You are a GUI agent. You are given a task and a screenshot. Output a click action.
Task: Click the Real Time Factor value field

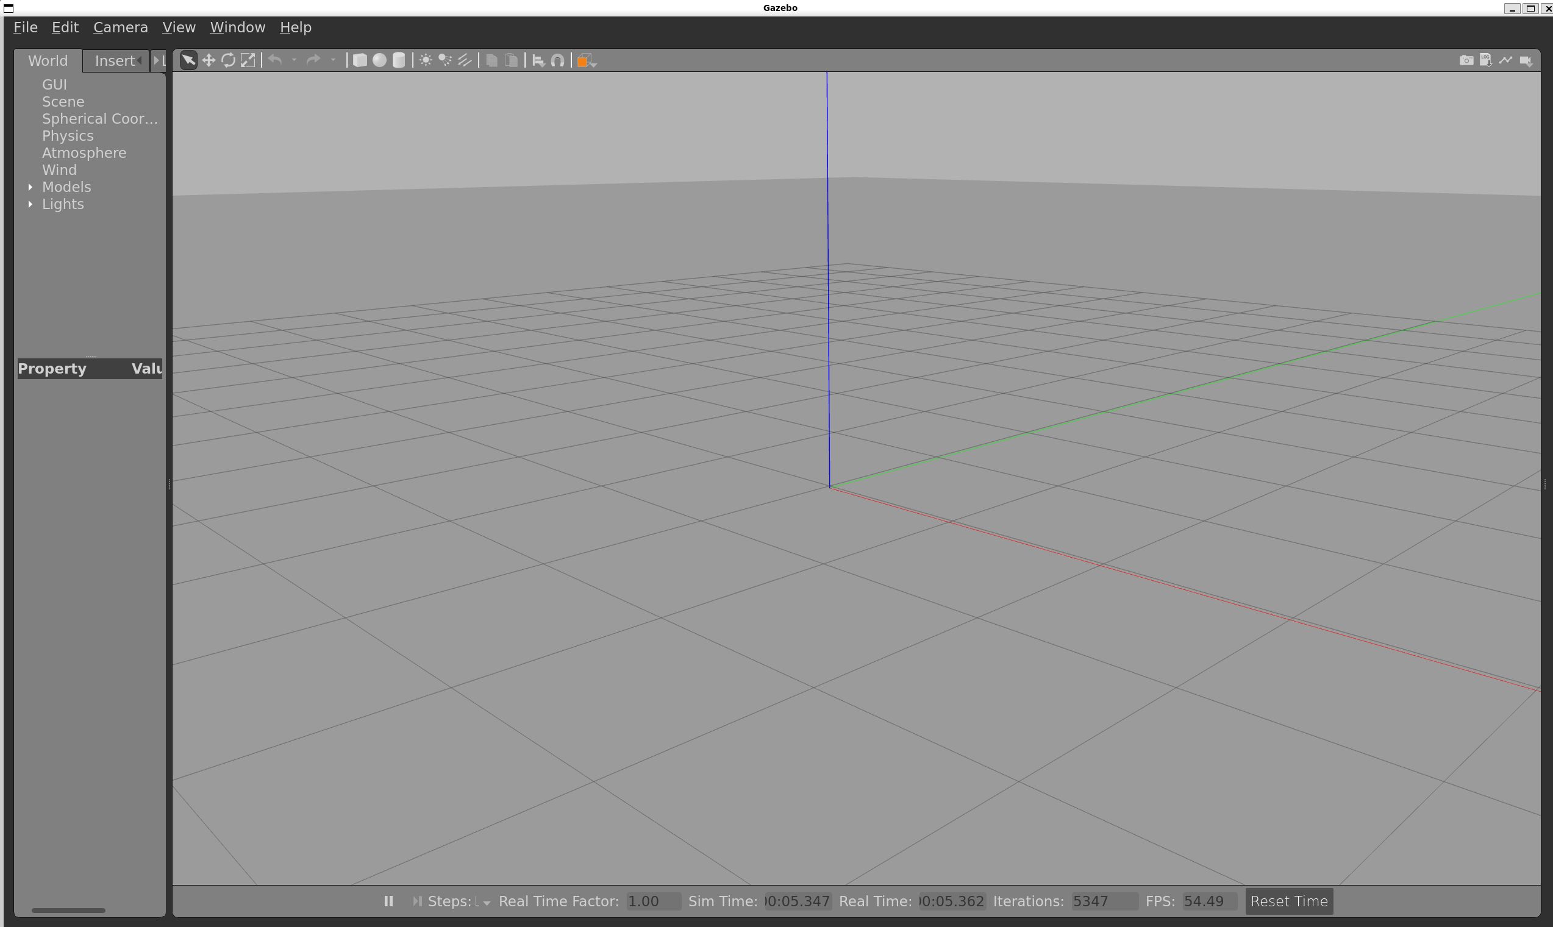tap(653, 901)
